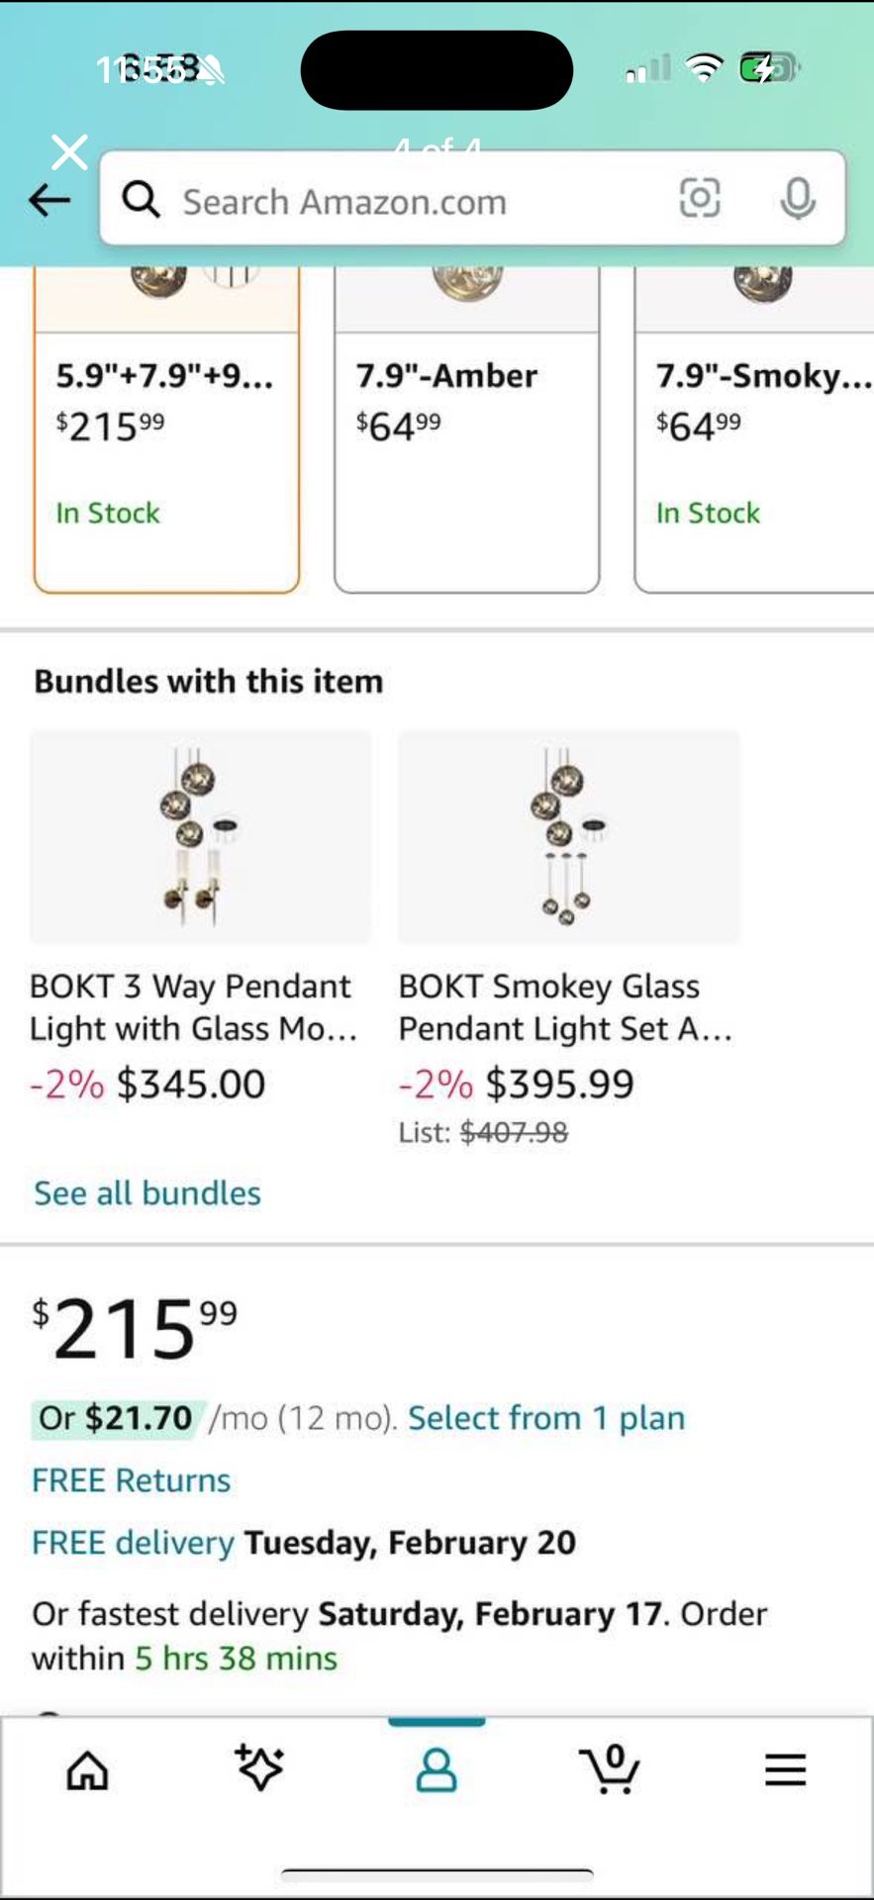
Task: Open the shopping cart
Action: coord(610,1769)
